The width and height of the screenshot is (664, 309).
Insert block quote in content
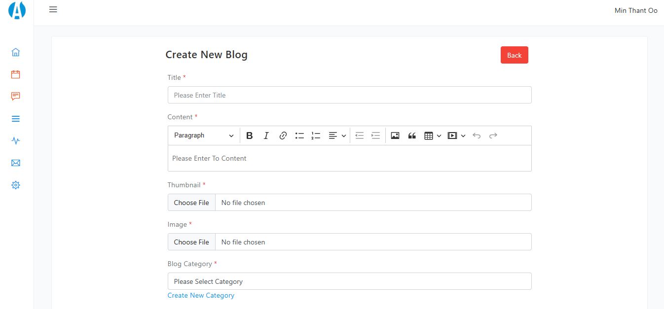[412, 136]
